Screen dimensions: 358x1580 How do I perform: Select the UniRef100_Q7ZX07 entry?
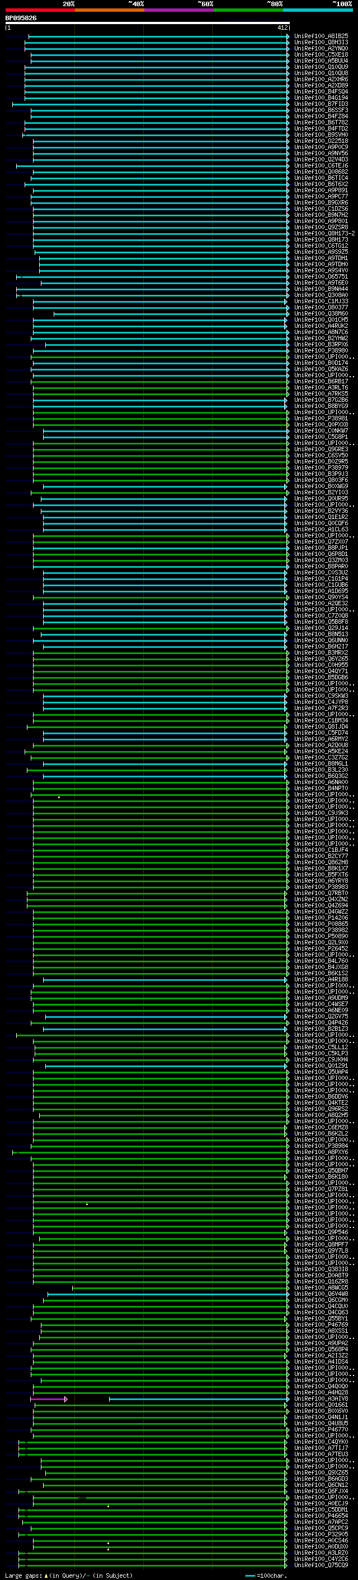tap(321, 541)
